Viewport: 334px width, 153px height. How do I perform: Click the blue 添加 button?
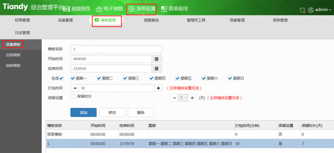[83, 112]
